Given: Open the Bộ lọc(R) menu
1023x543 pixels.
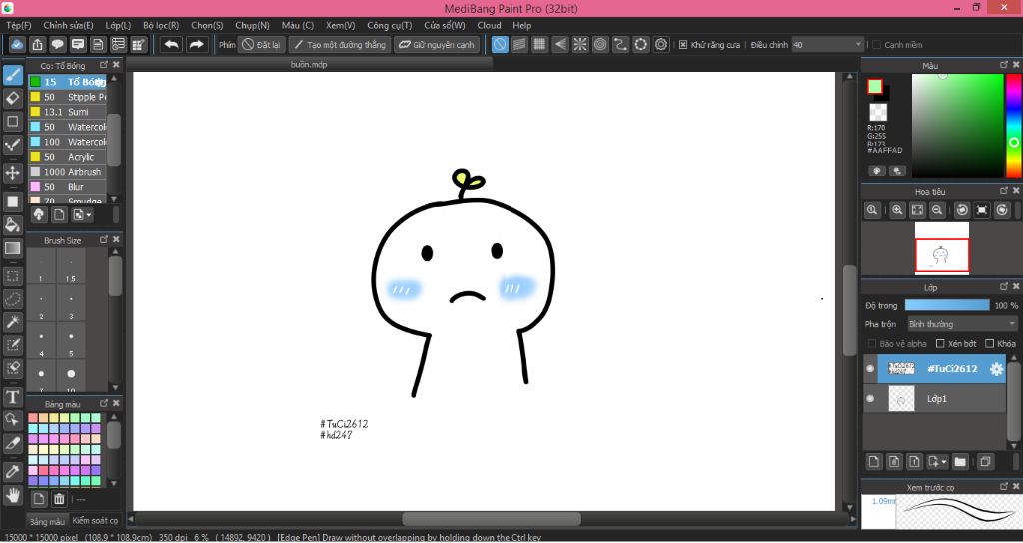Looking at the screenshot, I should pos(161,25).
